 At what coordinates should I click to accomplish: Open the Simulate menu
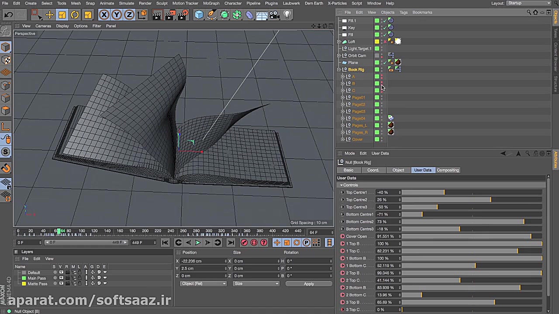(x=126, y=3)
